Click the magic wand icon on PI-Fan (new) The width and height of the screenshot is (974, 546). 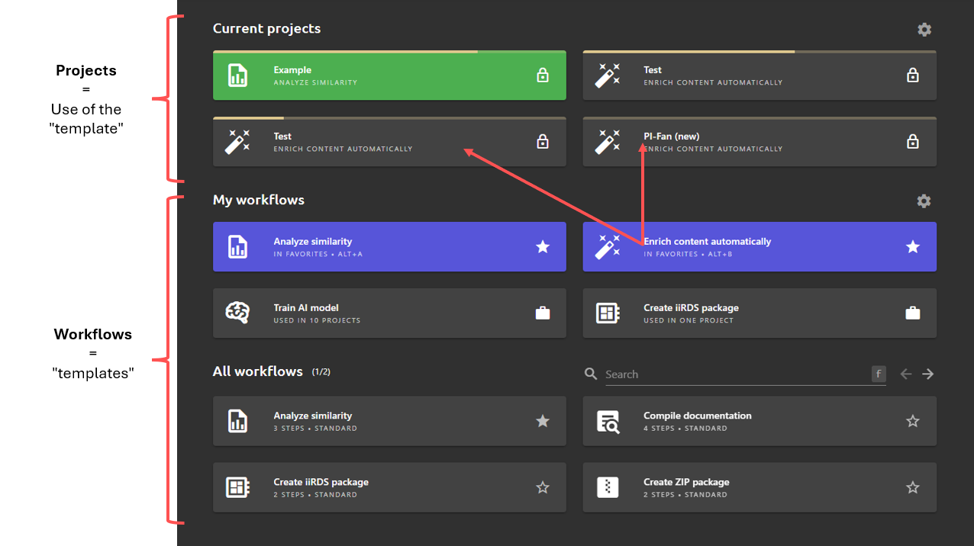608,142
